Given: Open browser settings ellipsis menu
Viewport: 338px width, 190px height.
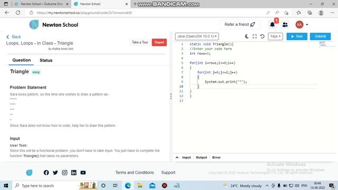Looking at the screenshot, I should 332,13.
